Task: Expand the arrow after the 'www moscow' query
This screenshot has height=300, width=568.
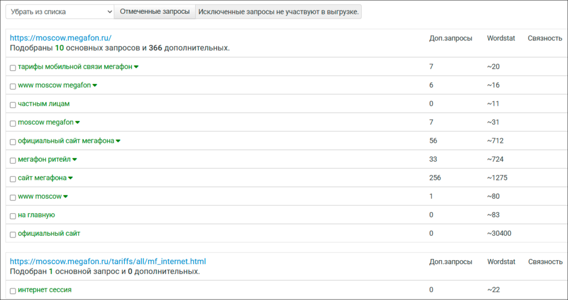Action: [x=65, y=196]
